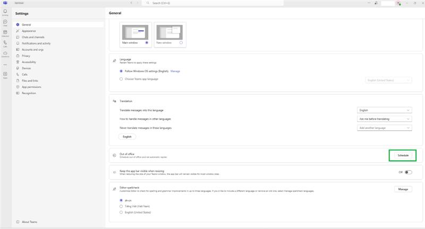The image size is (425, 229).
Task: Click the 'Translate messages into this language' label
Action: click(x=141, y=110)
